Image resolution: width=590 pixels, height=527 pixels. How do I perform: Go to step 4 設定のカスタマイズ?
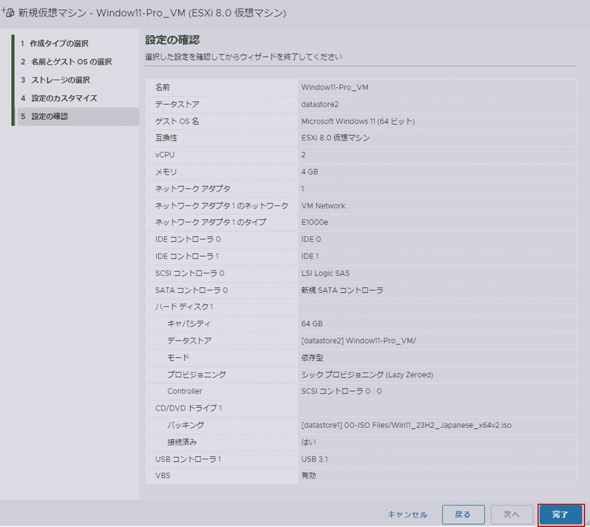click(x=59, y=98)
